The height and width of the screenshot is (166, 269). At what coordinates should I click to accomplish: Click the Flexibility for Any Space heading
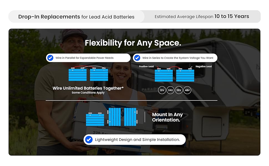(133, 43)
